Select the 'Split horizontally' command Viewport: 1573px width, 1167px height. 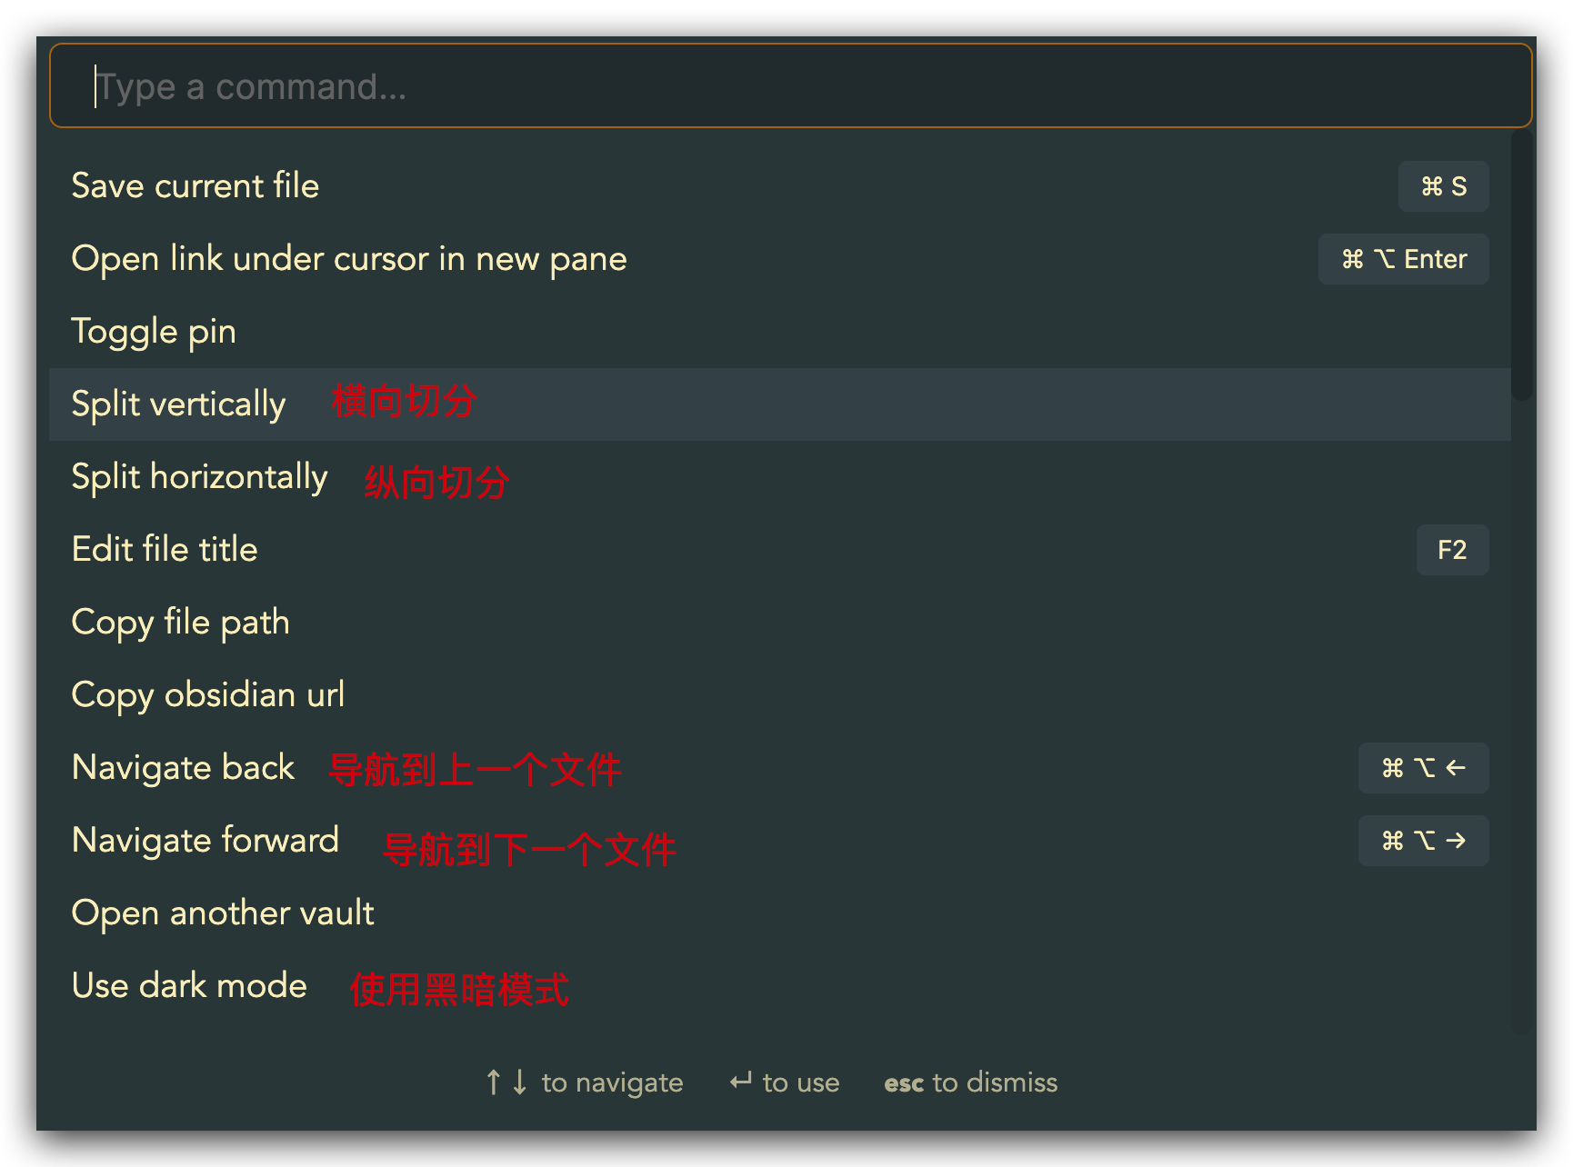780,477
